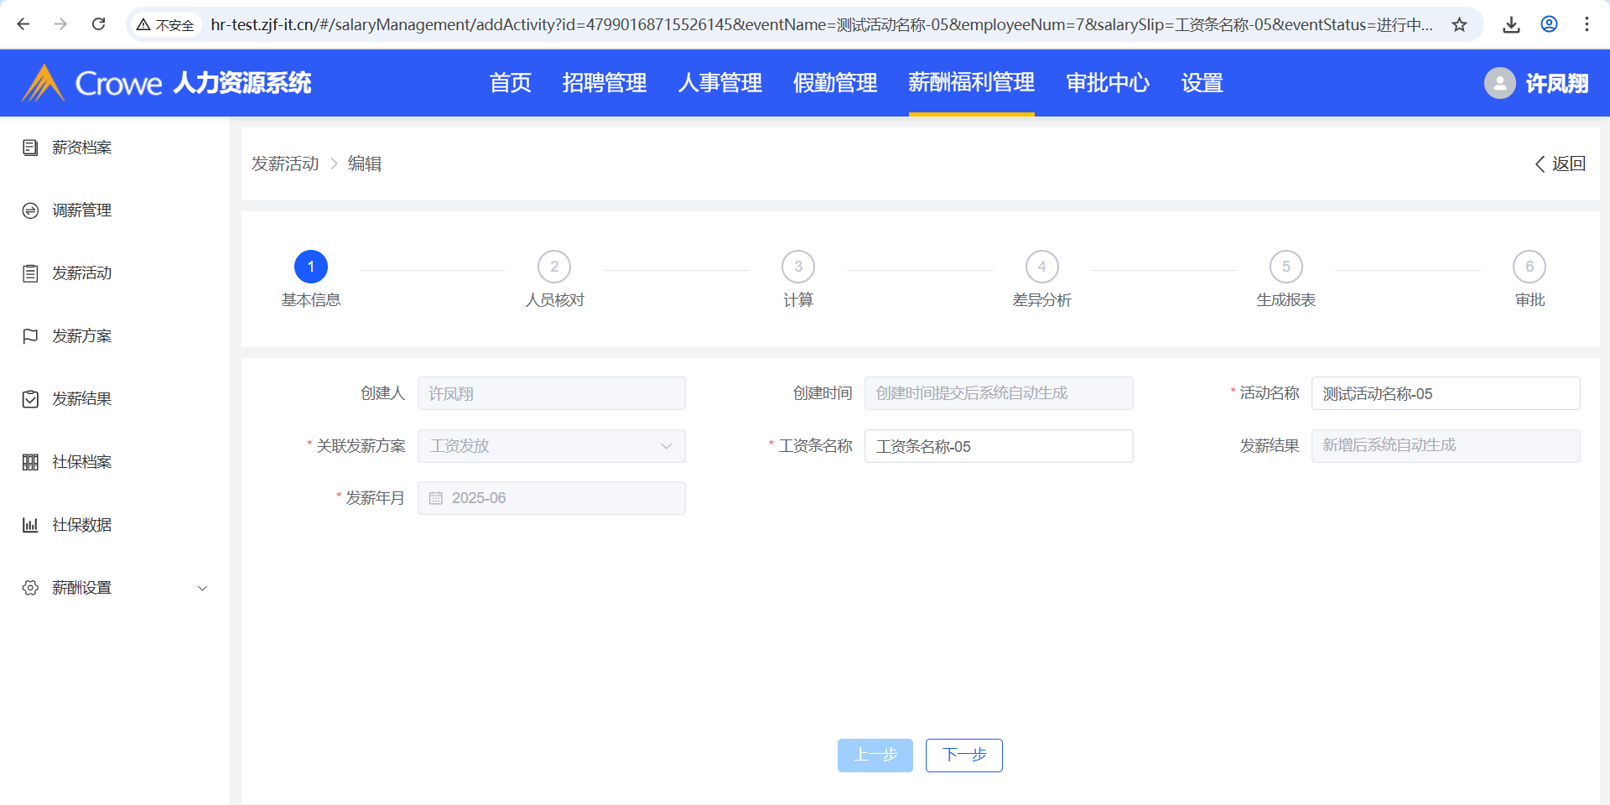This screenshot has width=1610, height=805.
Task: Click 返回 to go back
Action: (1560, 164)
